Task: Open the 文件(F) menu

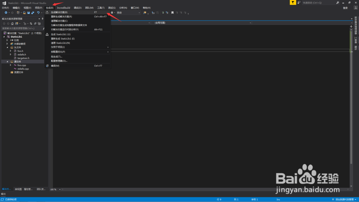Action: [x=5, y=8]
